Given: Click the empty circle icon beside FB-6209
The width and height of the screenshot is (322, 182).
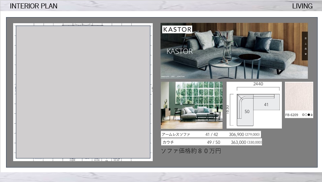Looking at the screenshot, I should (306, 115).
